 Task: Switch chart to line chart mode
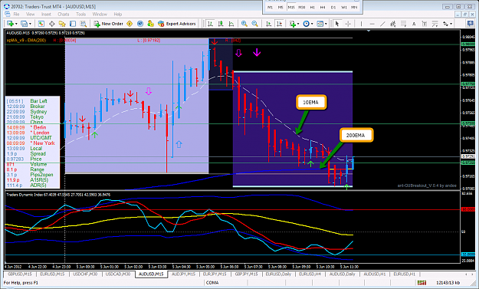[231, 24]
